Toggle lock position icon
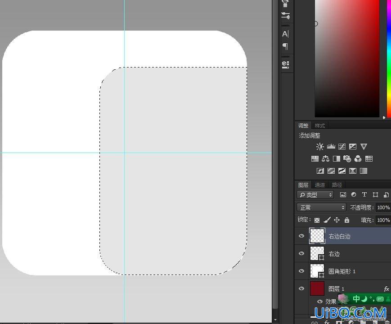 (x=337, y=220)
